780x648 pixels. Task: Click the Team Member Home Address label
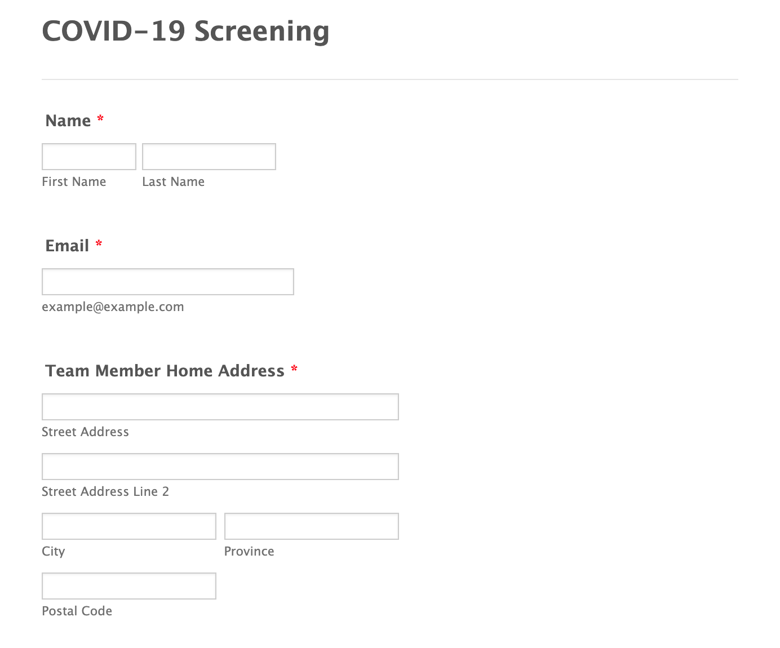click(165, 371)
